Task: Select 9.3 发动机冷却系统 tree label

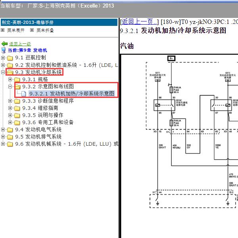Action: click(38, 72)
